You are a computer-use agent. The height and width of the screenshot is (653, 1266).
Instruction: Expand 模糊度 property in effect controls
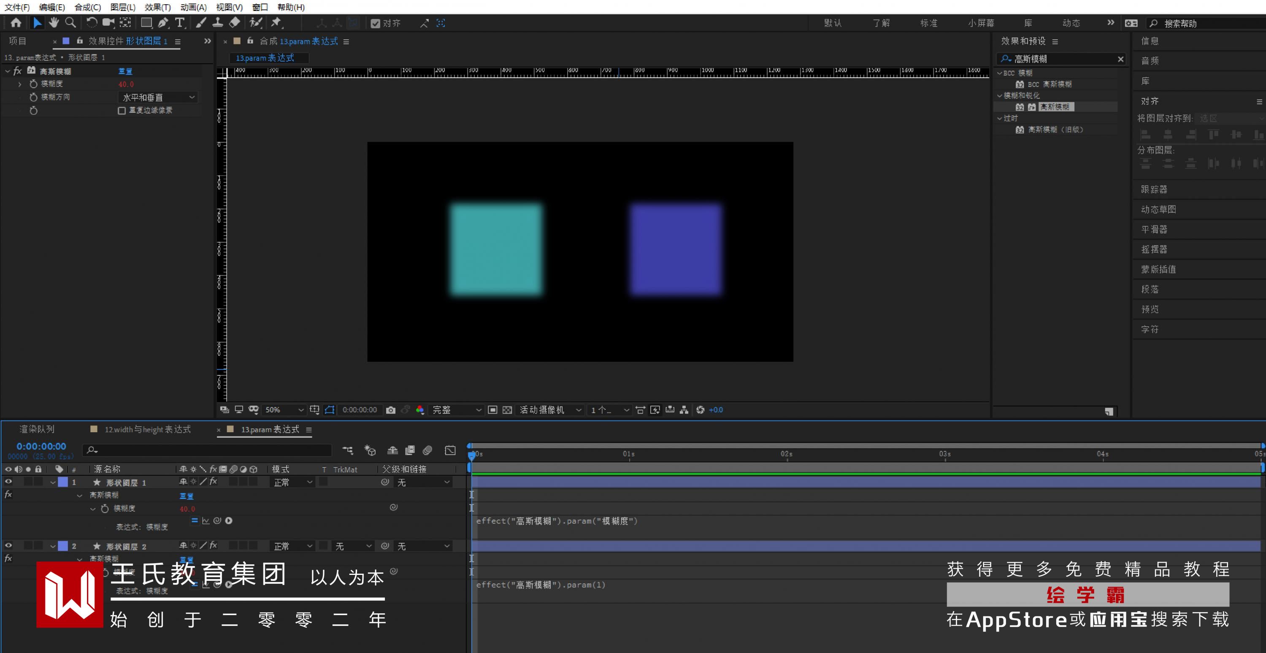click(20, 84)
